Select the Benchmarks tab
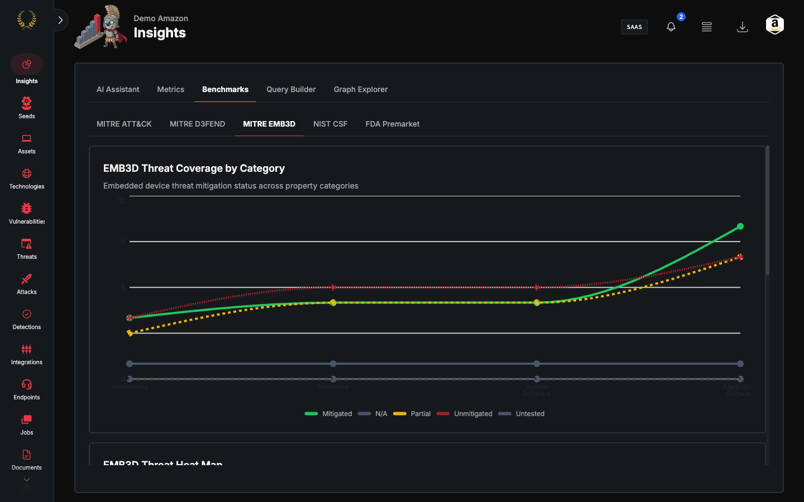The width and height of the screenshot is (804, 502). [x=225, y=89]
